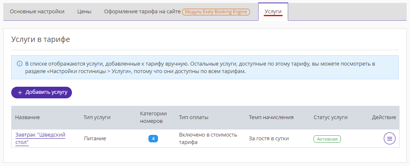Viewport: 410px width, 166px height.
Task: Click the Действие column header
Action: (x=384, y=117)
